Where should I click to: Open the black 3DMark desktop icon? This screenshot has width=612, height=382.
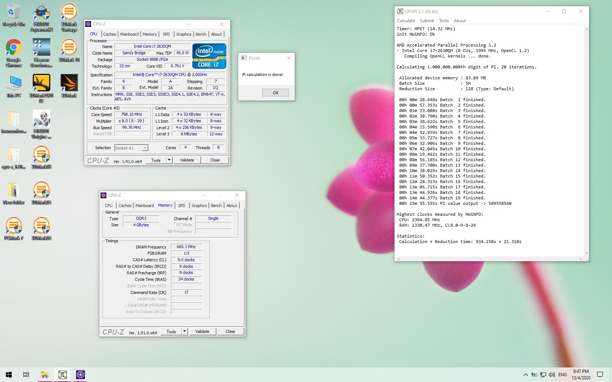point(69,86)
